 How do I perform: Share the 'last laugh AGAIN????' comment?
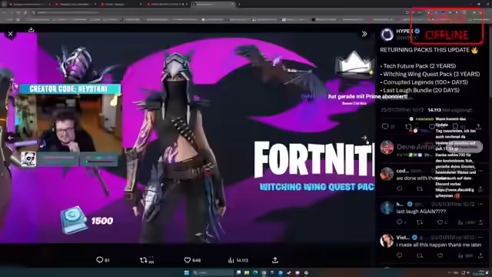coord(480,222)
